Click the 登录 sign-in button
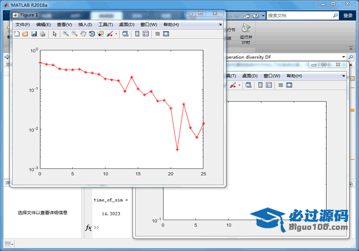Viewport: 359px width, 251px height. pyautogui.click(x=348, y=16)
